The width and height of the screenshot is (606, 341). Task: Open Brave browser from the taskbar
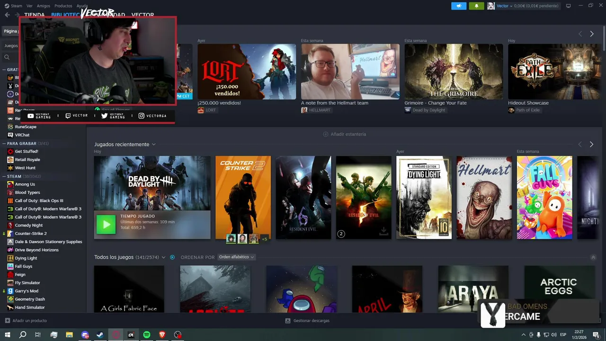pos(162,335)
